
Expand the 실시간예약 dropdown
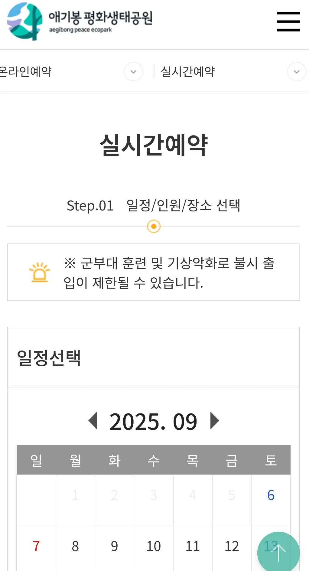pyautogui.click(x=296, y=72)
